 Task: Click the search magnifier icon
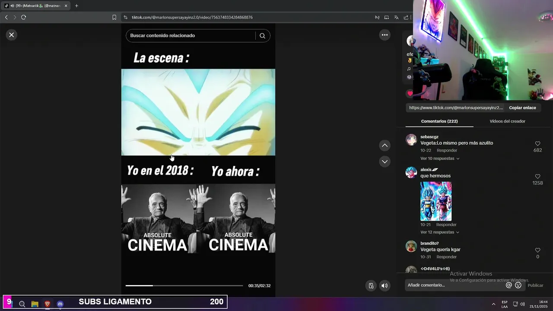(262, 36)
